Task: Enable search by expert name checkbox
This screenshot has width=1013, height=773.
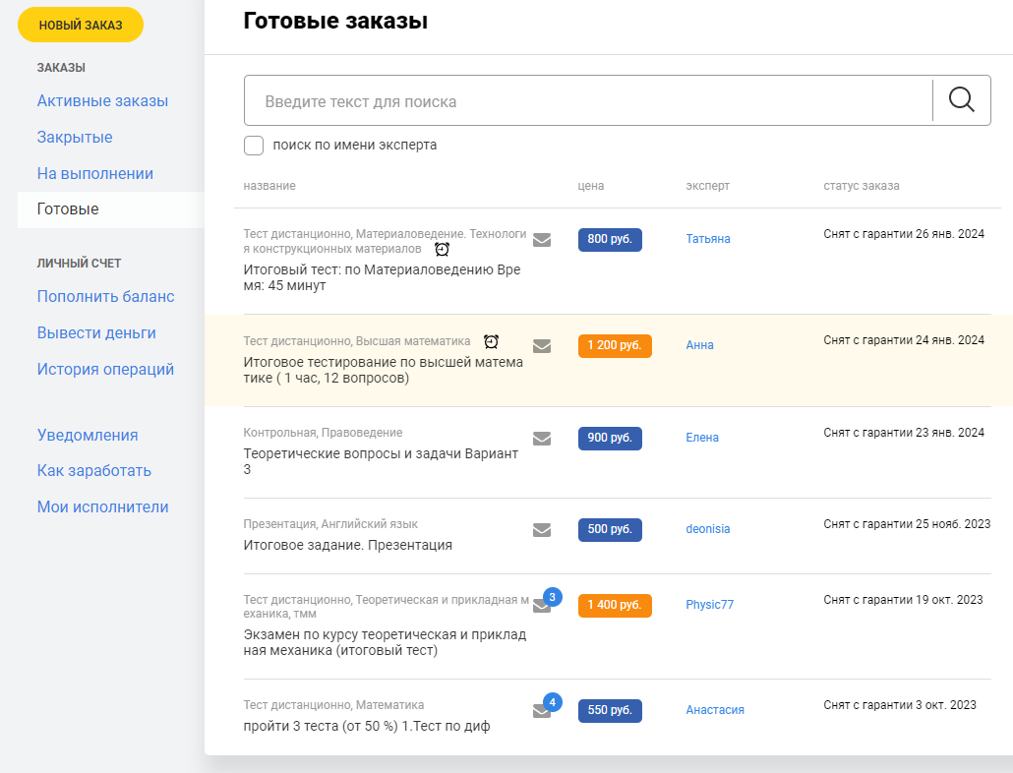Action: click(254, 146)
